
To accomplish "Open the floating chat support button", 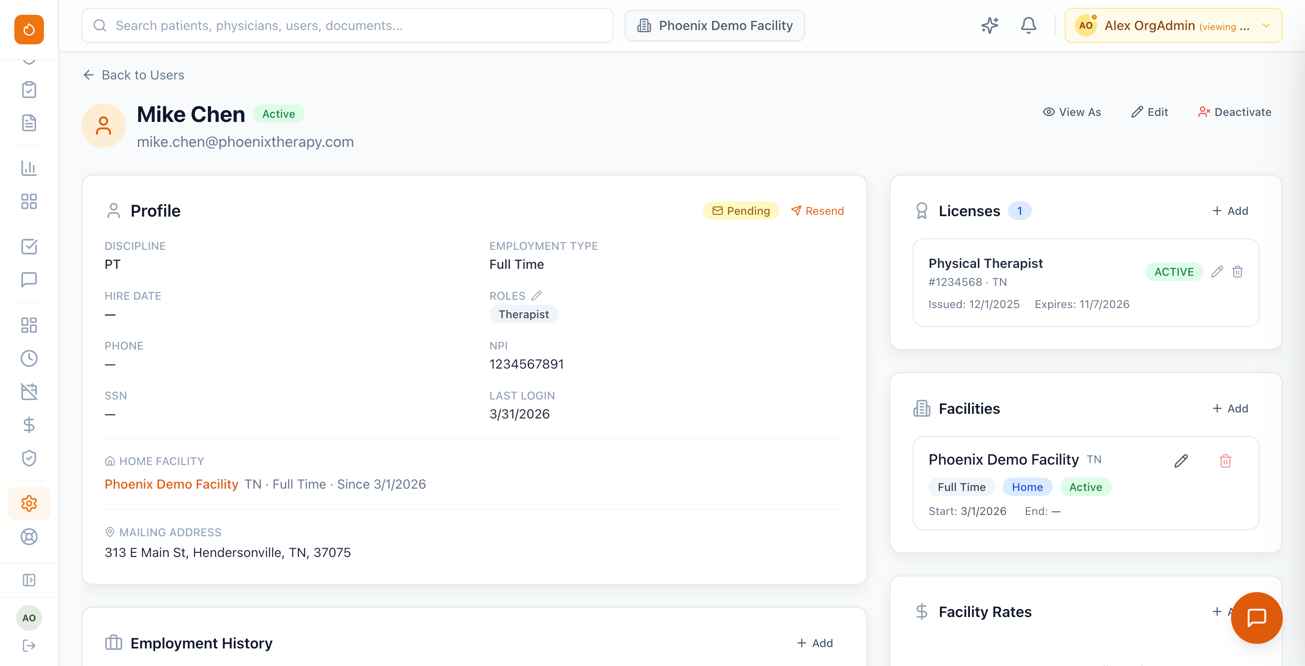I will [1256, 618].
